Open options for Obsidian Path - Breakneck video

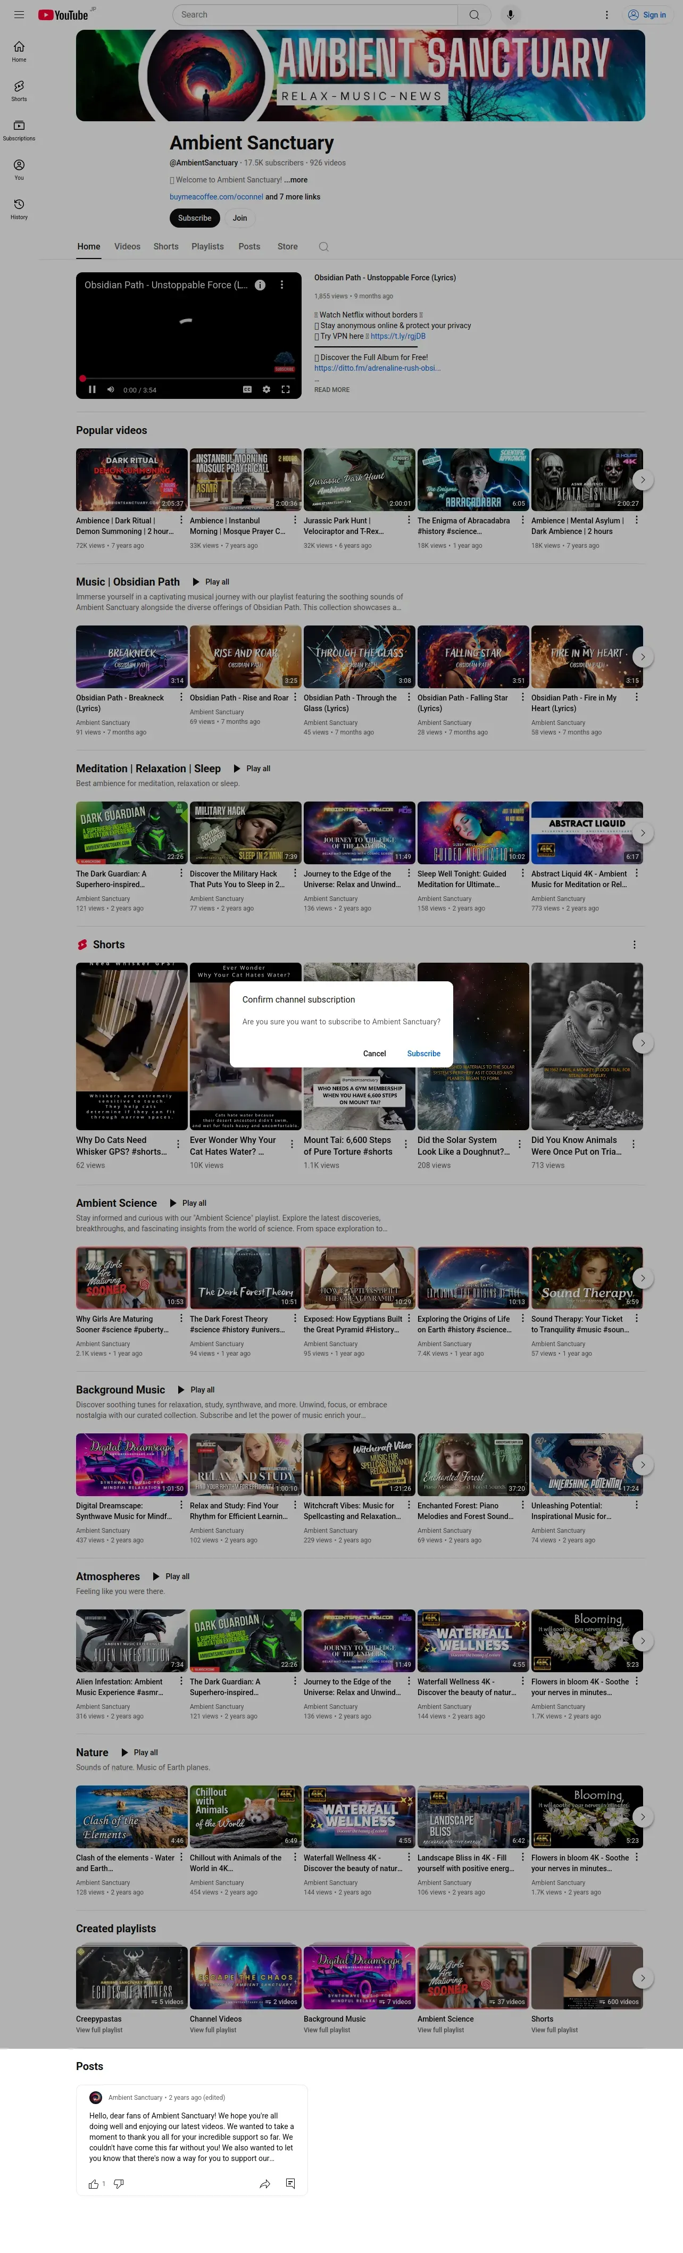coord(181,697)
